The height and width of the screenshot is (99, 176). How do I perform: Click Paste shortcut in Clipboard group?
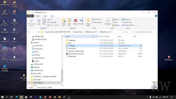(x=53, y=25)
